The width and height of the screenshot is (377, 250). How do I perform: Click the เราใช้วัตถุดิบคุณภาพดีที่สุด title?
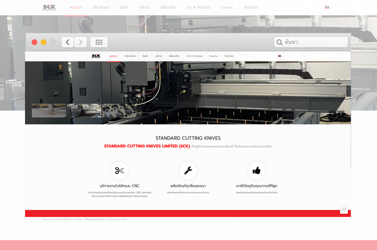(256, 186)
